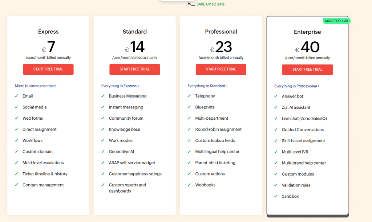Click the Live chat (Zoho SalesIQ) feature
372x222 pixels.
coord(304,119)
